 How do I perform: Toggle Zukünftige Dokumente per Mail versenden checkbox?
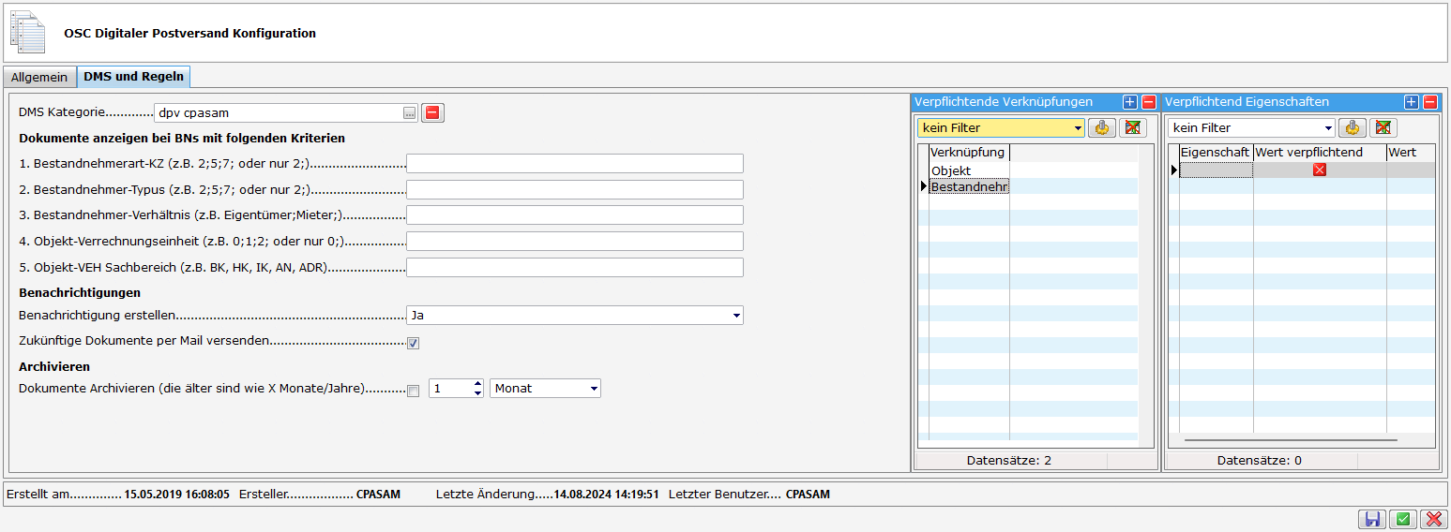point(414,343)
